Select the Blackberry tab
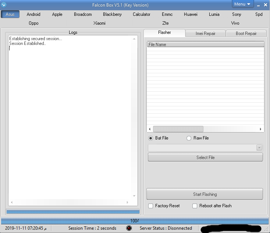Screen dimensions: 270x233 pos(112,14)
